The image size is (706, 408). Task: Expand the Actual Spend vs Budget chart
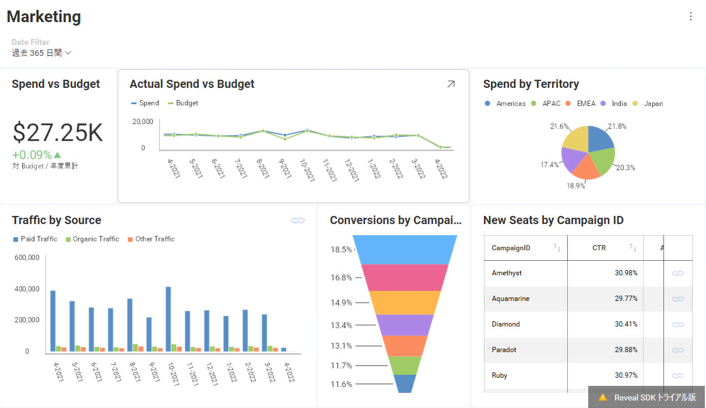[x=451, y=84]
